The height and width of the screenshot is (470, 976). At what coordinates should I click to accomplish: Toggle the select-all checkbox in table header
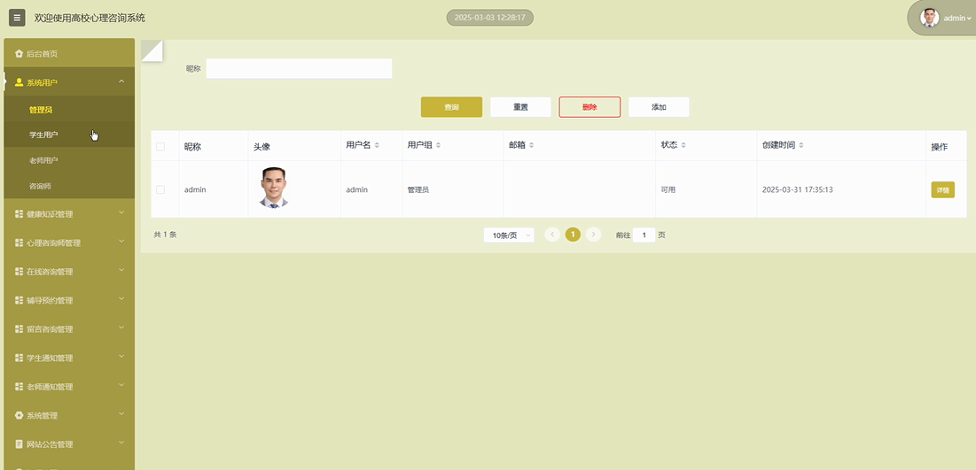pyautogui.click(x=160, y=146)
